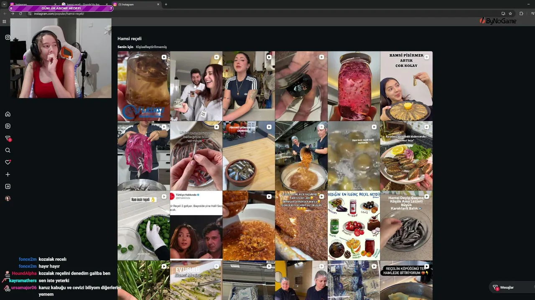
Task: Open the clay bowl of anchovies reel
Action: pyautogui.click(x=249, y=156)
